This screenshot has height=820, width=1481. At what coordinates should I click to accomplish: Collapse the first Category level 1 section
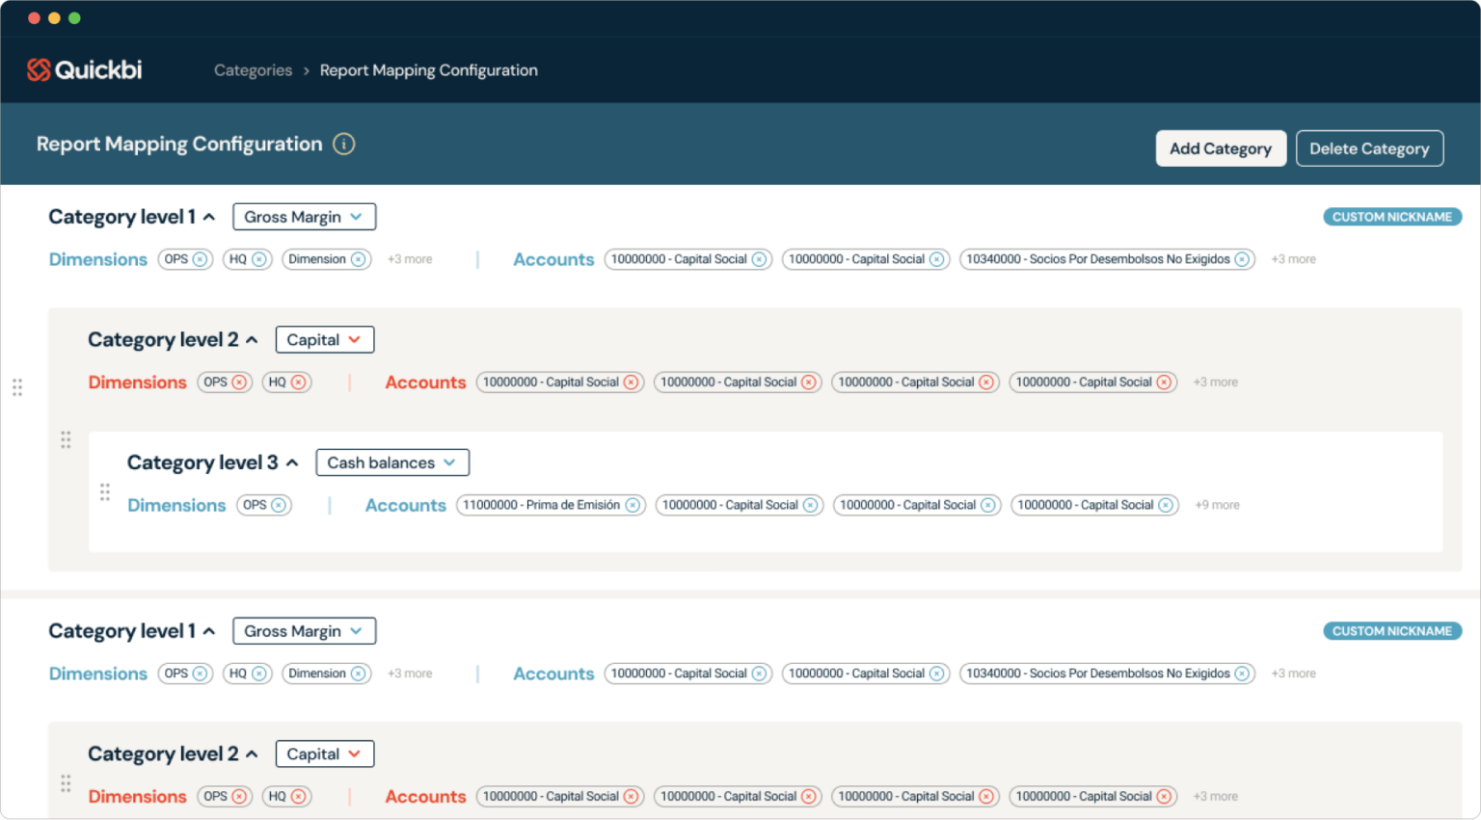(209, 216)
